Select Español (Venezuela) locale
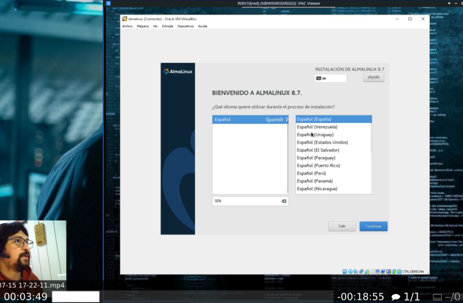Viewport: 463px width, 303px height. (x=333, y=127)
